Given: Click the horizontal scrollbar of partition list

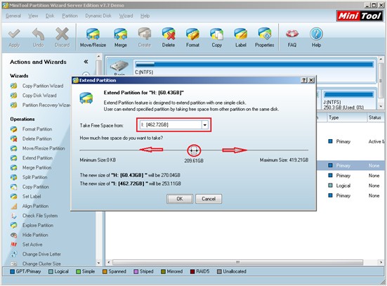Looking at the screenshot, I should pos(237,262).
